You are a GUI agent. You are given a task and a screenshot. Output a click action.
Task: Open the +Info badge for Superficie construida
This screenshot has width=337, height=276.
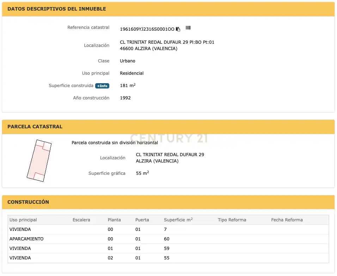click(102, 86)
